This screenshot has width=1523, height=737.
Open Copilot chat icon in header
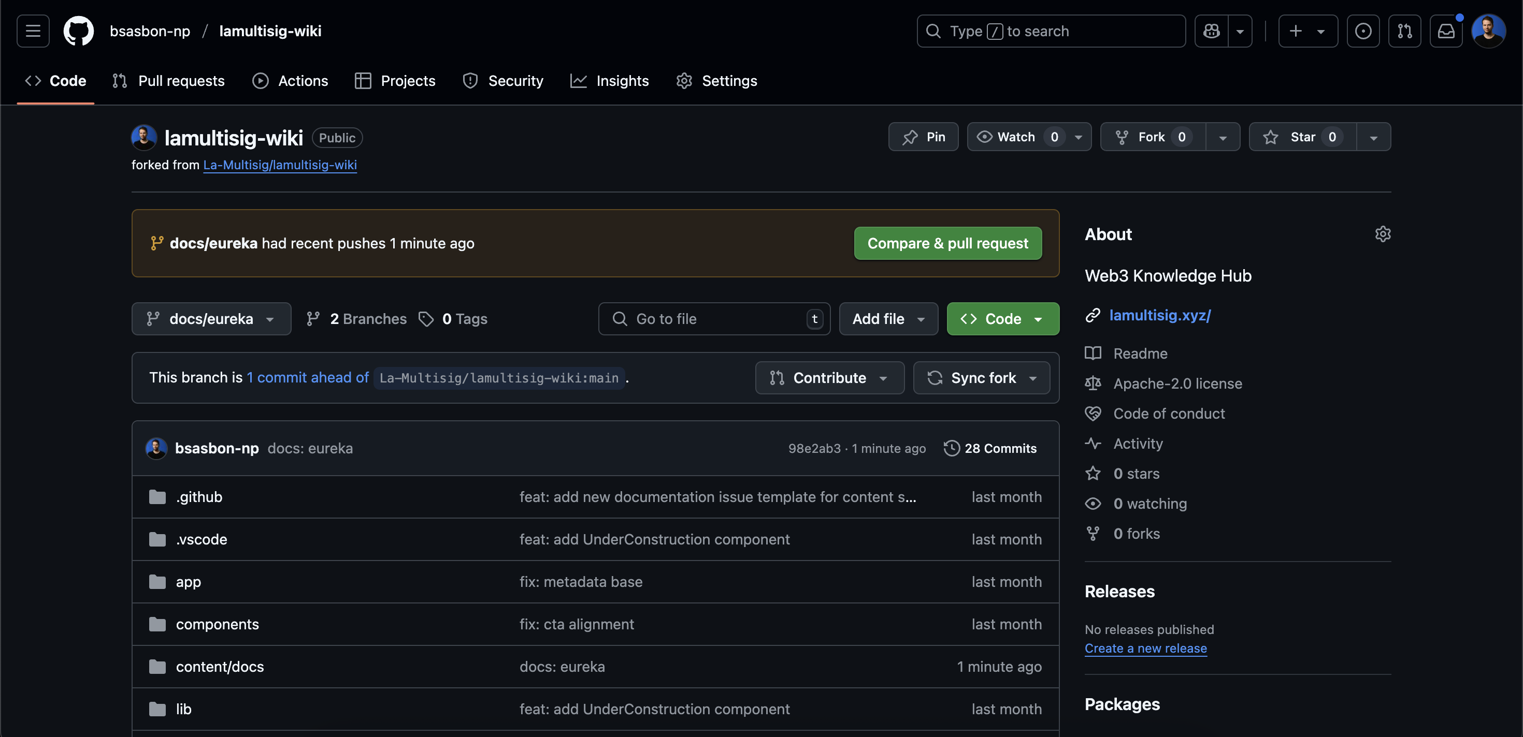(x=1212, y=31)
